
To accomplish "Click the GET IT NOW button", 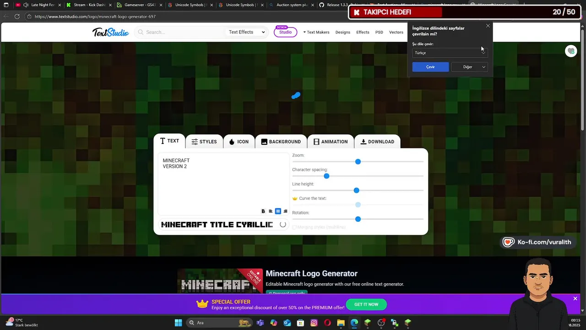I will (x=366, y=304).
